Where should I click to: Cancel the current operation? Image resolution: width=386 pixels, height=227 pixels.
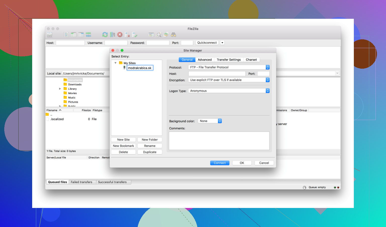[x=120, y=35]
